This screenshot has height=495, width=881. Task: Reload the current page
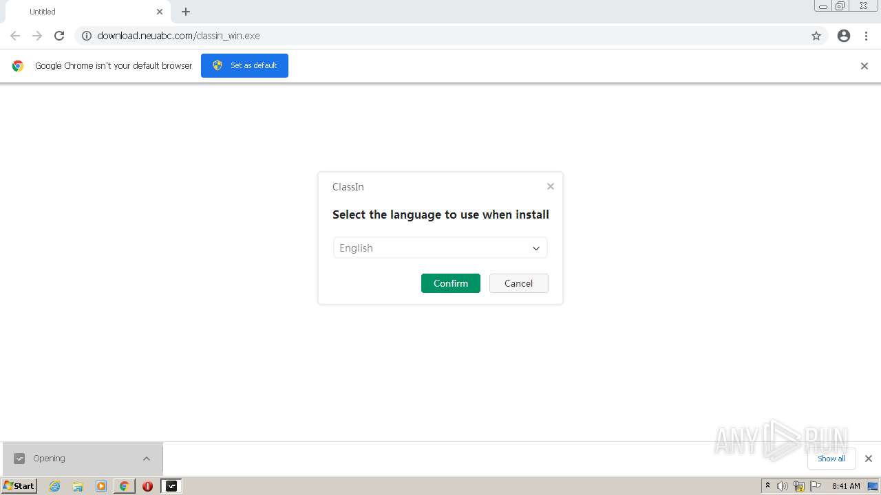pyautogui.click(x=59, y=36)
